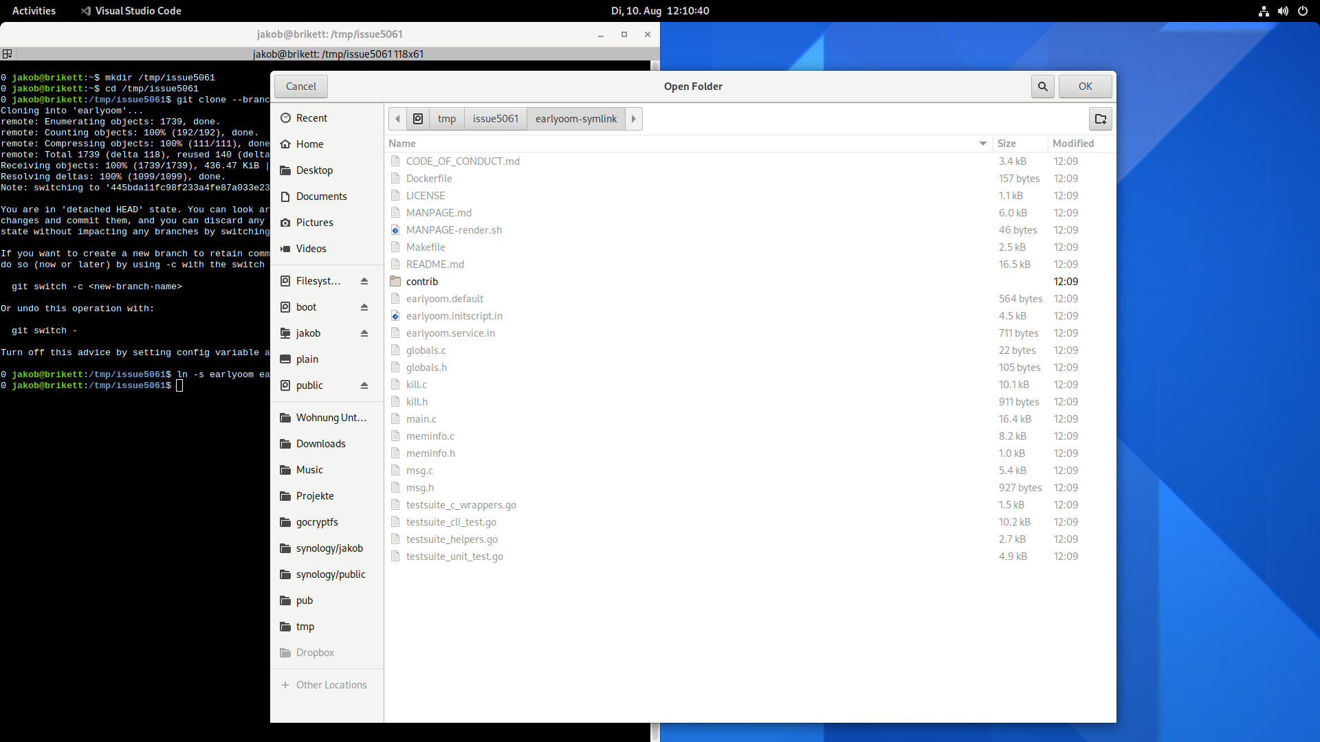1320x742 pixels.
Task: Confirm folder selection with OK
Action: [1084, 86]
